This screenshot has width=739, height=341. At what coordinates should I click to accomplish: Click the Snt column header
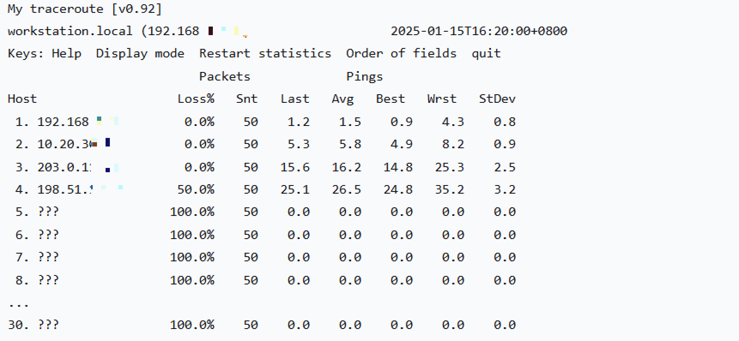click(247, 99)
